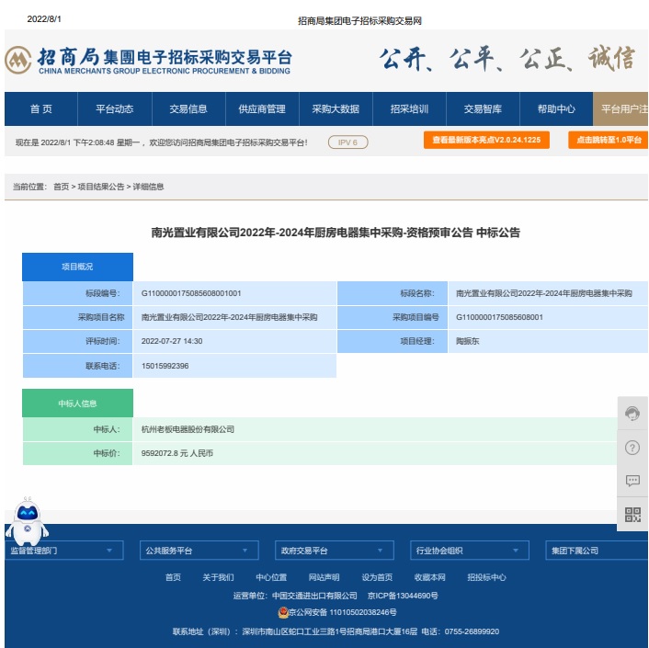The width and height of the screenshot is (649, 648).
Task: Click the 标段编号 value G1100000175085608001001
Action: tap(191, 293)
